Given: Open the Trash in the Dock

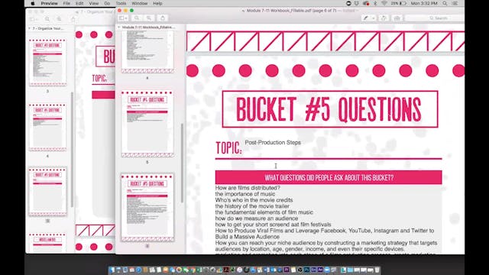Looking at the screenshot, I should point(377,270).
